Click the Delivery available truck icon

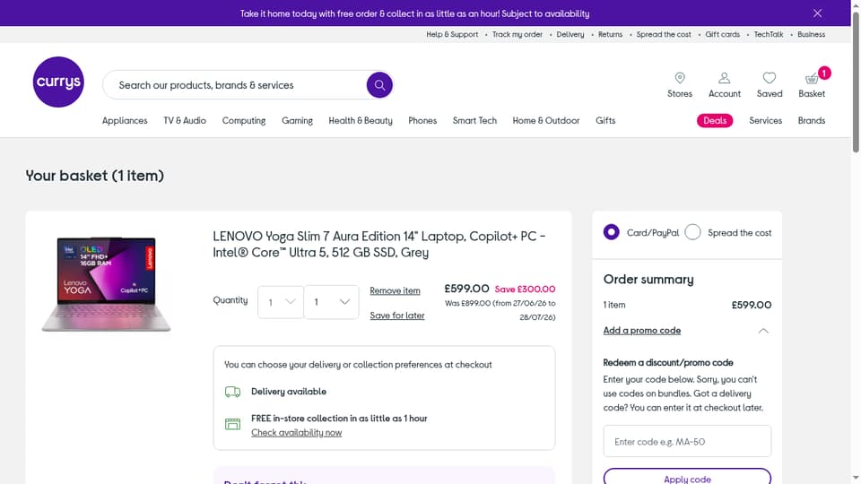[x=232, y=392]
